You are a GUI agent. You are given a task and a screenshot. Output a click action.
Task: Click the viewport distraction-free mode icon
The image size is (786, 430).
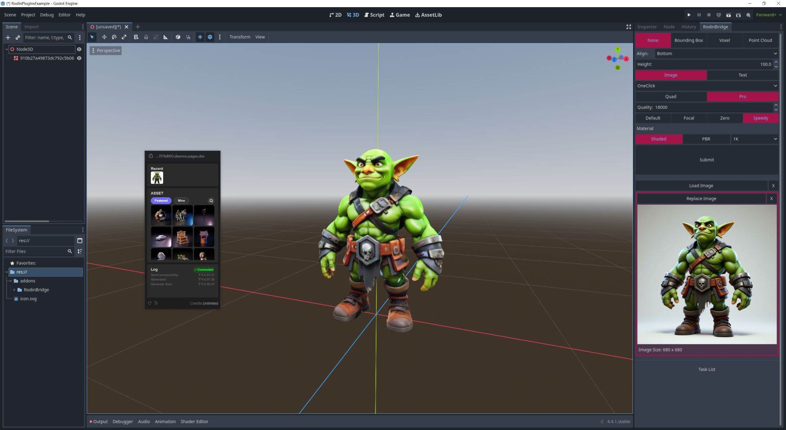coord(628,27)
